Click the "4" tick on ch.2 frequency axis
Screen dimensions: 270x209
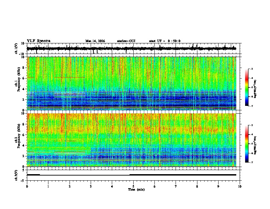(24, 145)
